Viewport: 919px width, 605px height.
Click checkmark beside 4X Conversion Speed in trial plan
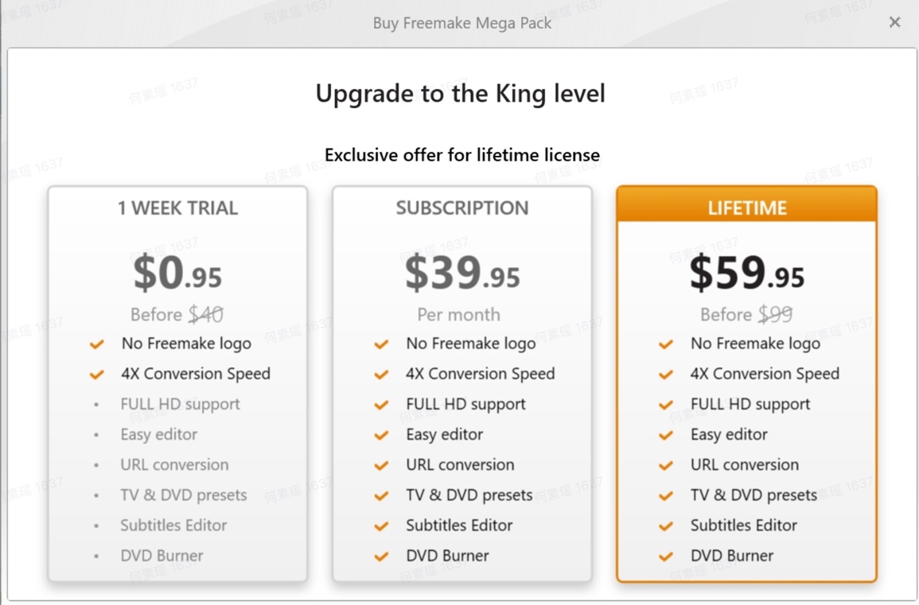pos(97,374)
